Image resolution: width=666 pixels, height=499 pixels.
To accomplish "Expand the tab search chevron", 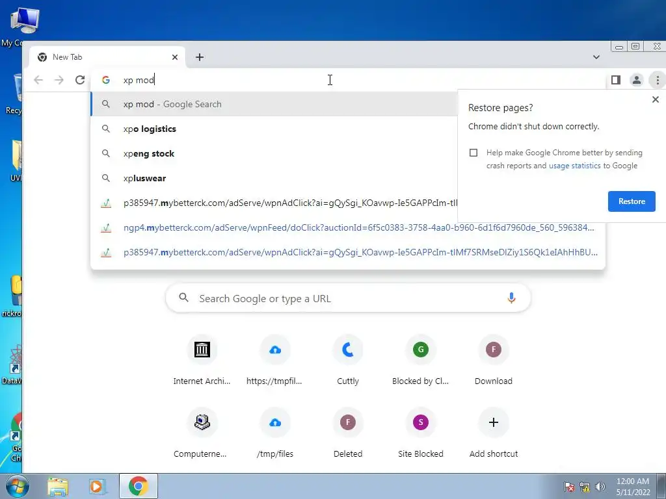I will click(x=596, y=57).
